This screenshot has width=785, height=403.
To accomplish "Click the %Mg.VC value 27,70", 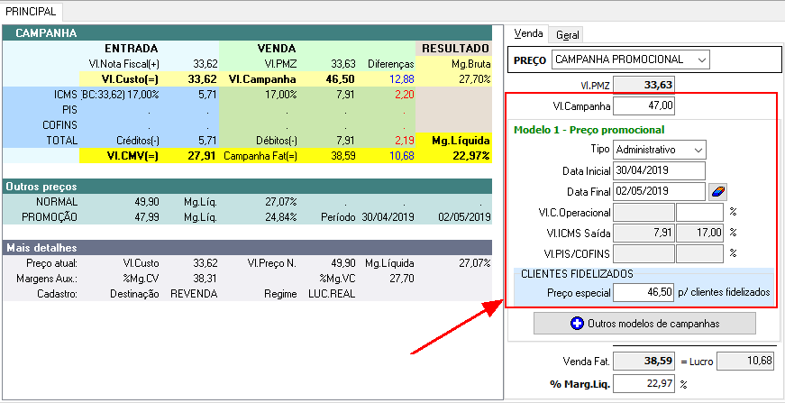I will (x=402, y=279).
